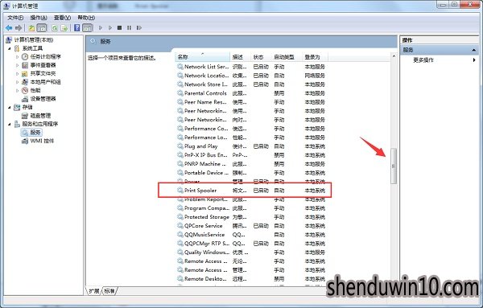Select 本地用户和组 in the tree

(x=46, y=82)
